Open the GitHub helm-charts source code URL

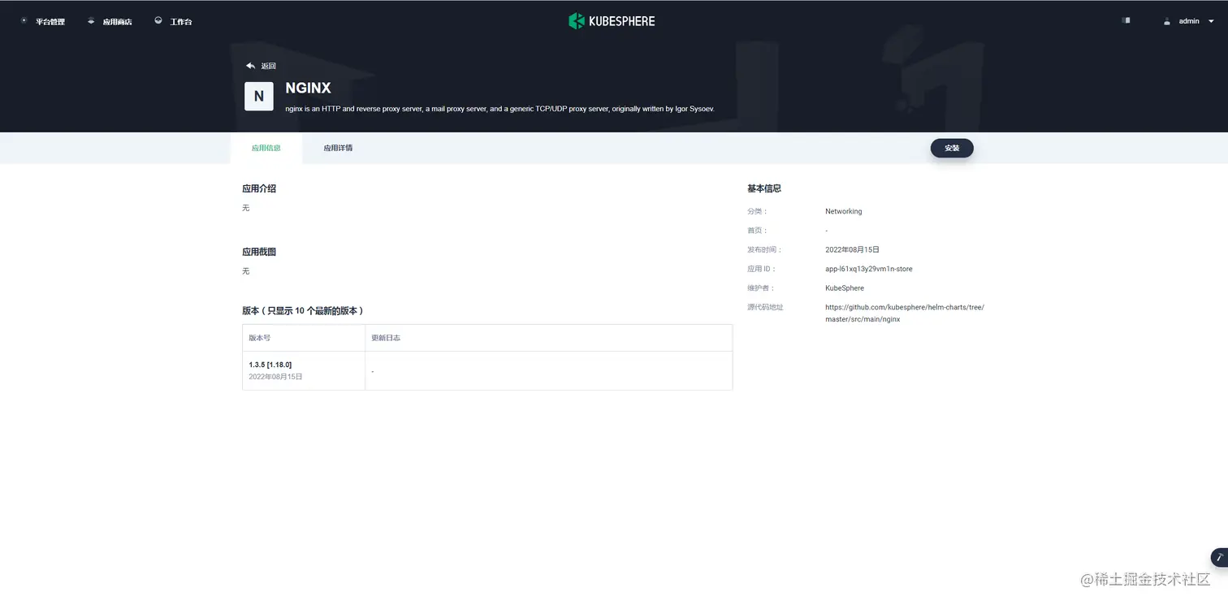pos(905,313)
